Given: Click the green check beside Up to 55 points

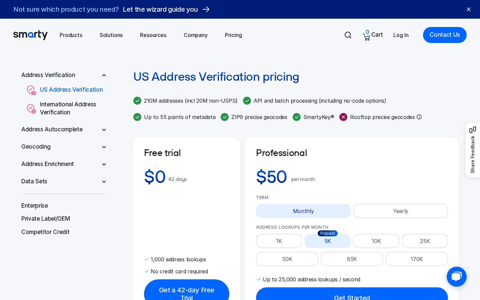Looking at the screenshot, I should (137, 117).
